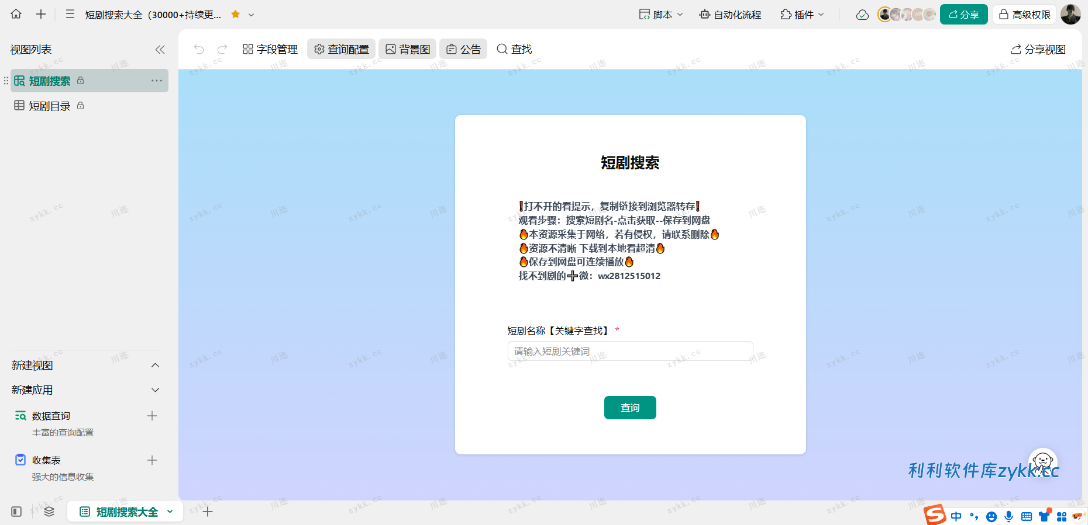Collapse the 新建视图 section
Image resolution: width=1088 pixels, height=525 pixels.
point(155,366)
